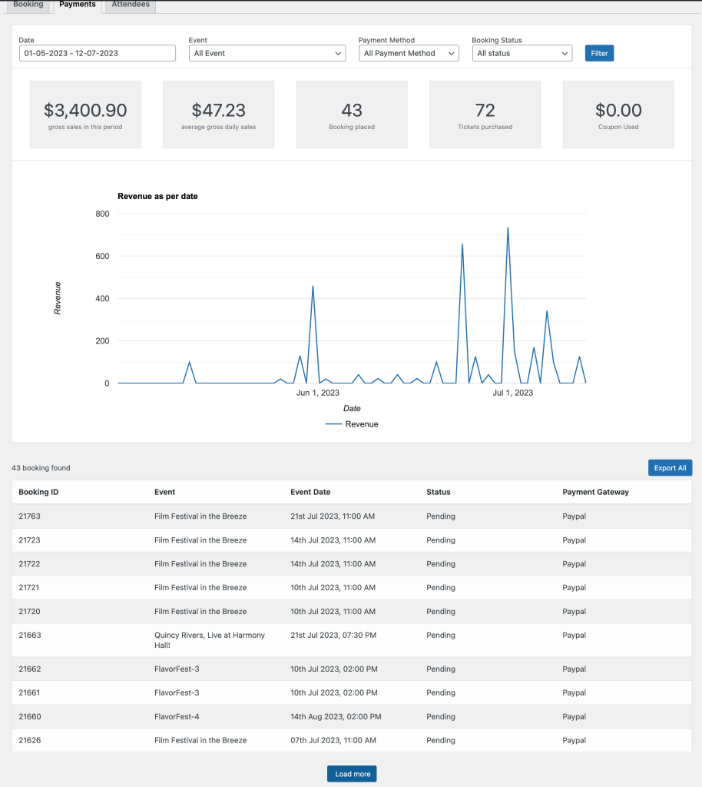Image resolution: width=702 pixels, height=787 pixels.
Task: Click the Export All button
Action: click(x=670, y=467)
